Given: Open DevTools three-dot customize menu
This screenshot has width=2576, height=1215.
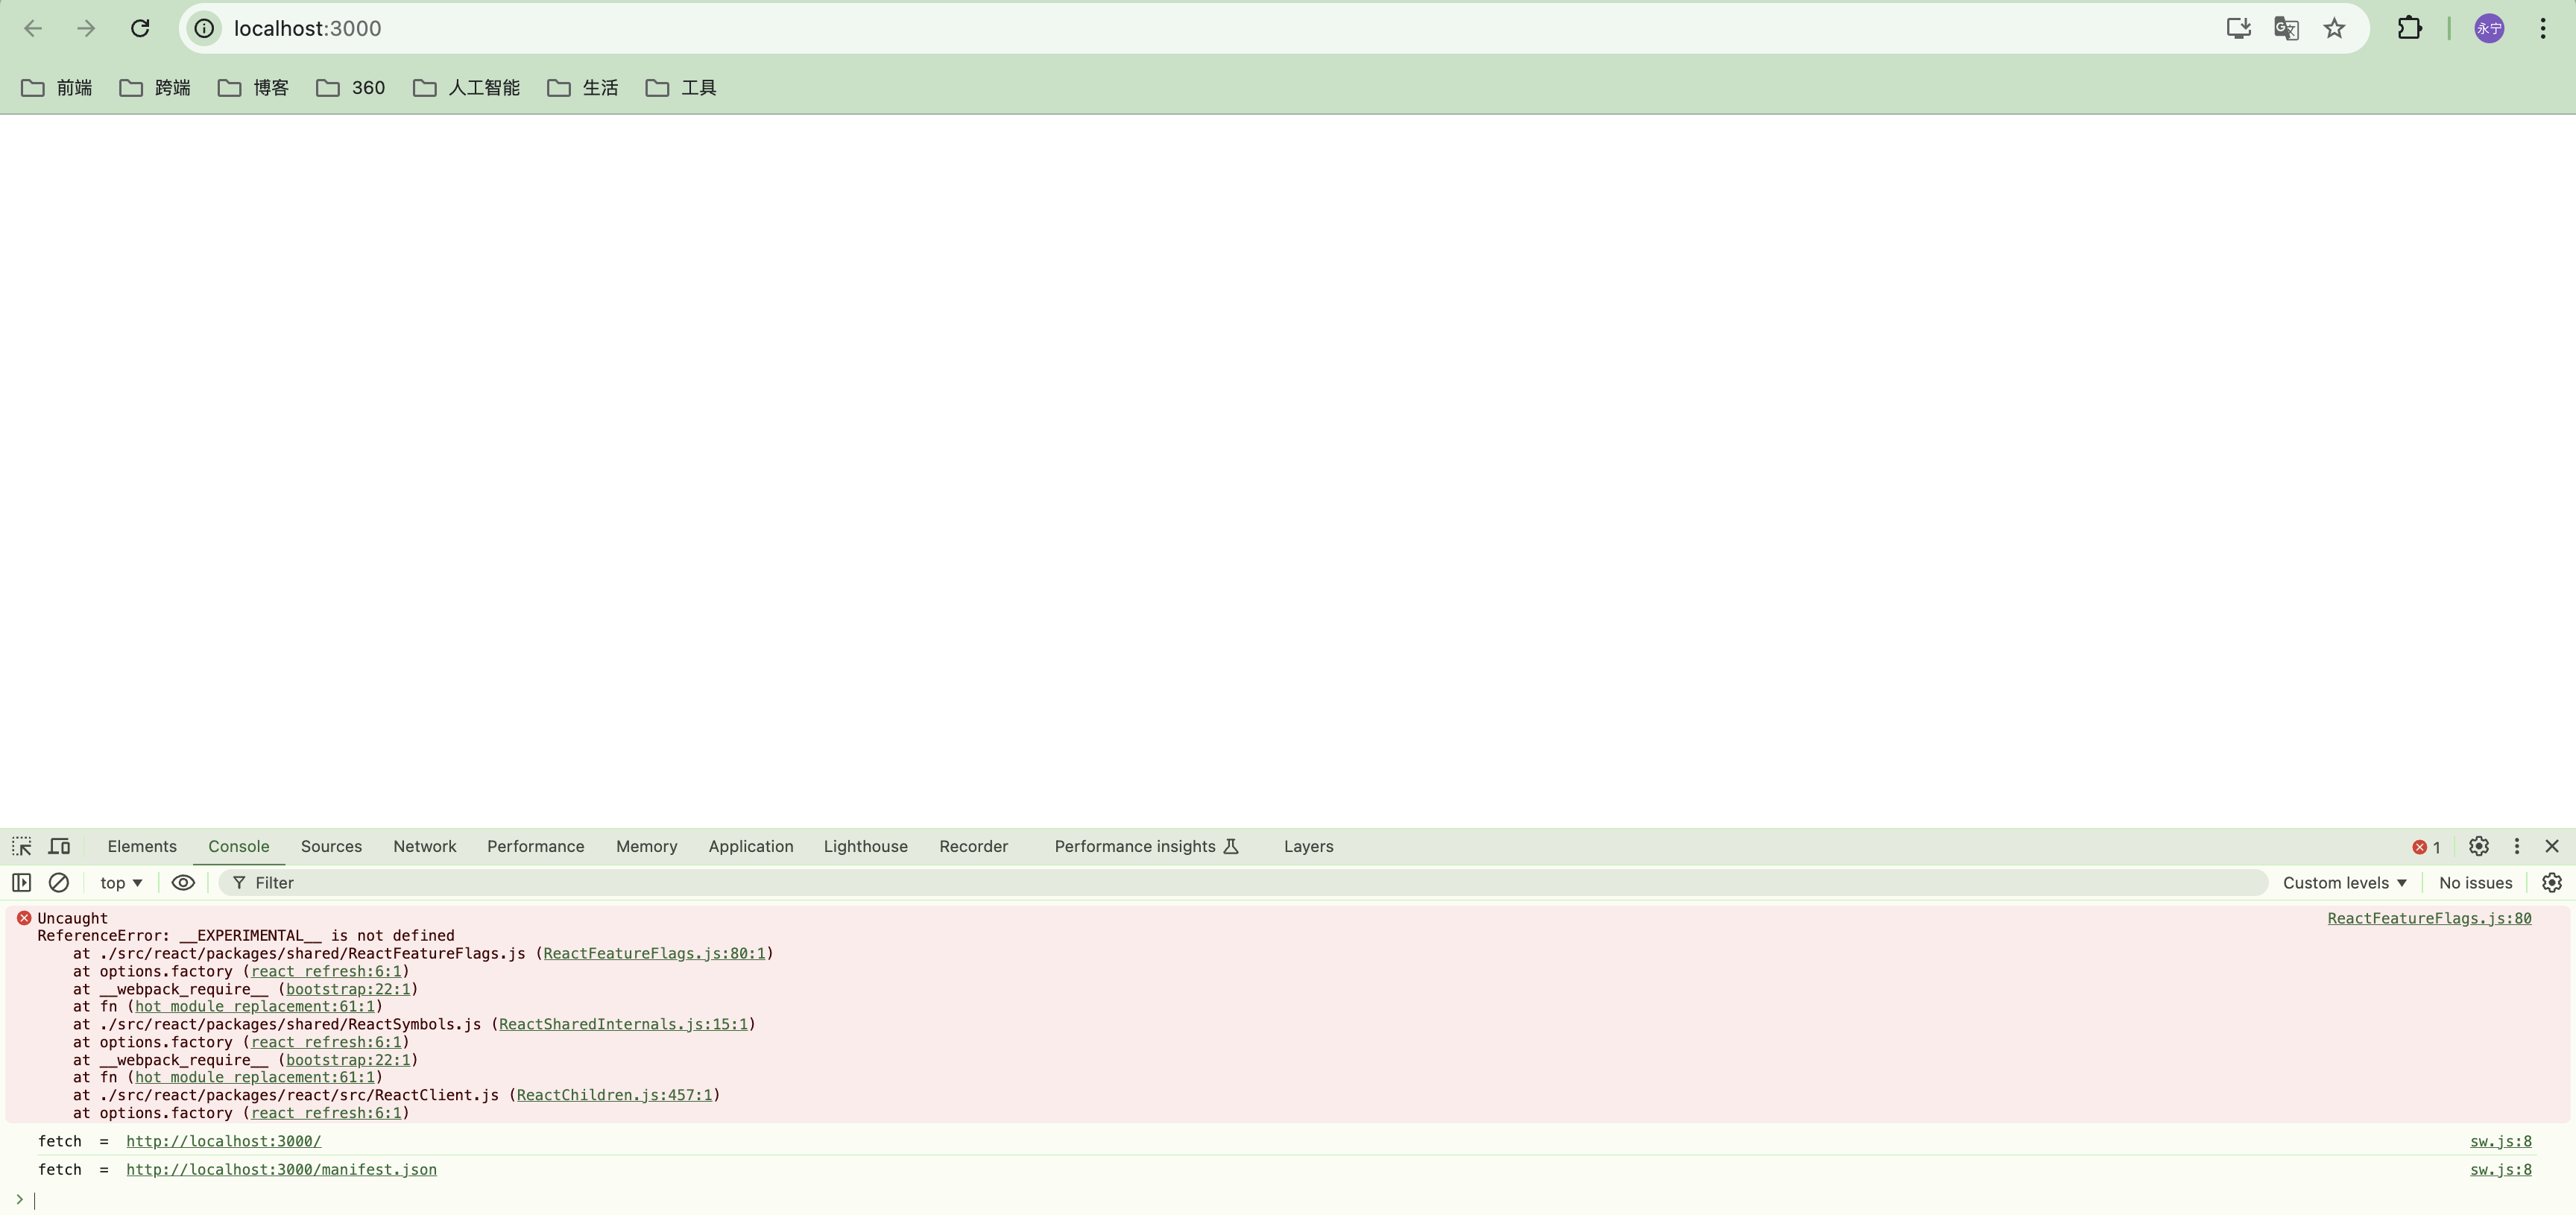Looking at the screenshot, I should click(x=2516, y=846).
